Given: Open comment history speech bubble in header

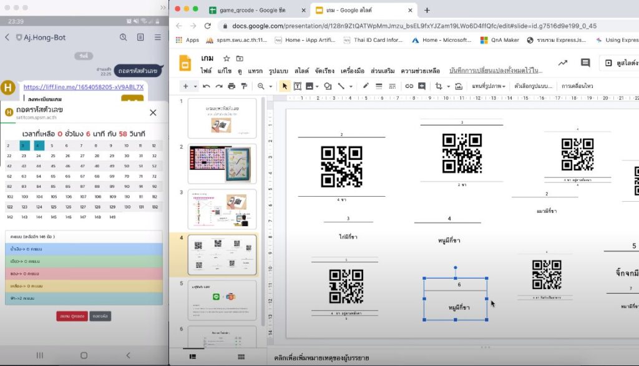Looking at the screenshot, I should coord(585,63).
